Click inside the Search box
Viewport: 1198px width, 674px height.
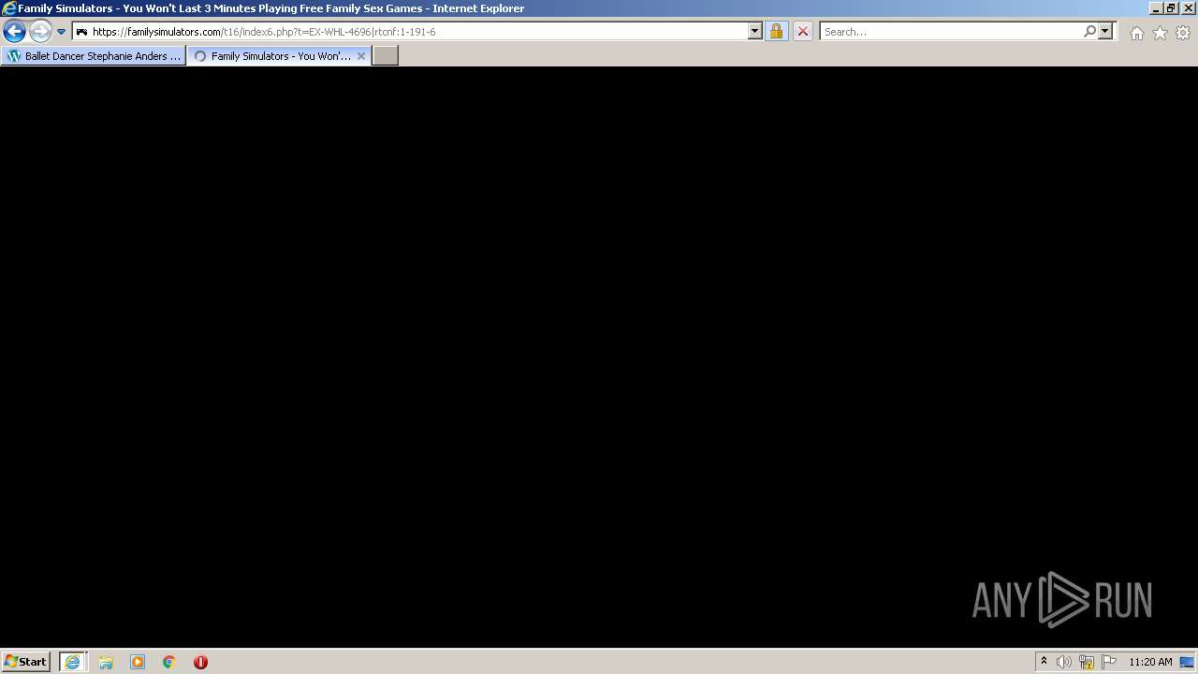[x=951, y=32]
